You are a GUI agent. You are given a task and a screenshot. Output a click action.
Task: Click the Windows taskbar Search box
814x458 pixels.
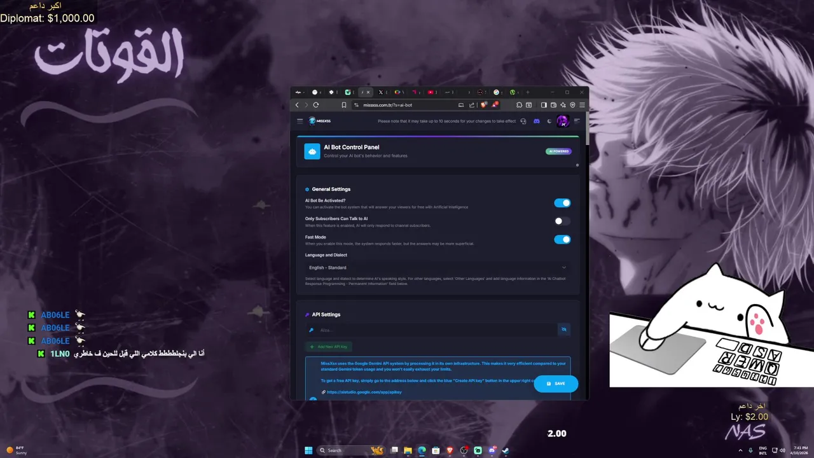pos(351,450)
